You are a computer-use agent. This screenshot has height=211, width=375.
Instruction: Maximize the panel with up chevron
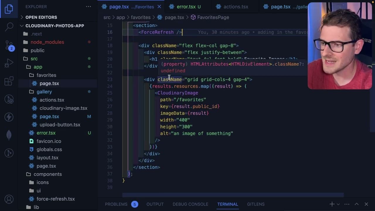pos(357,204)
